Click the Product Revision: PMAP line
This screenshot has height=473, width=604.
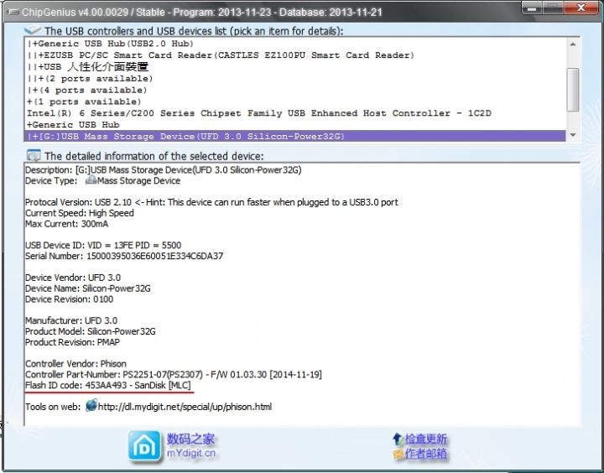tap(72, 342)
